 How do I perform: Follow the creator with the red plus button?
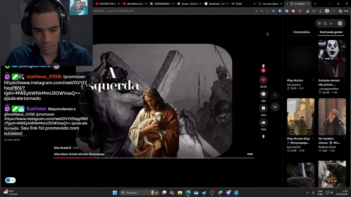tap(263, 71)
